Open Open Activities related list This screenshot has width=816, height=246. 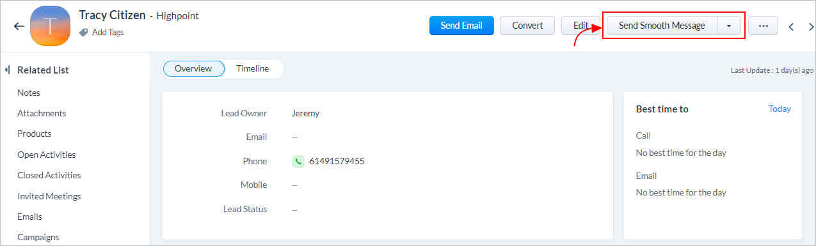pyautogui.click(x=47, y=155)
